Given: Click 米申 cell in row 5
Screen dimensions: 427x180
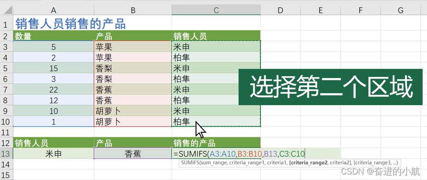Looking at the screenshot, I should [216, 68].
